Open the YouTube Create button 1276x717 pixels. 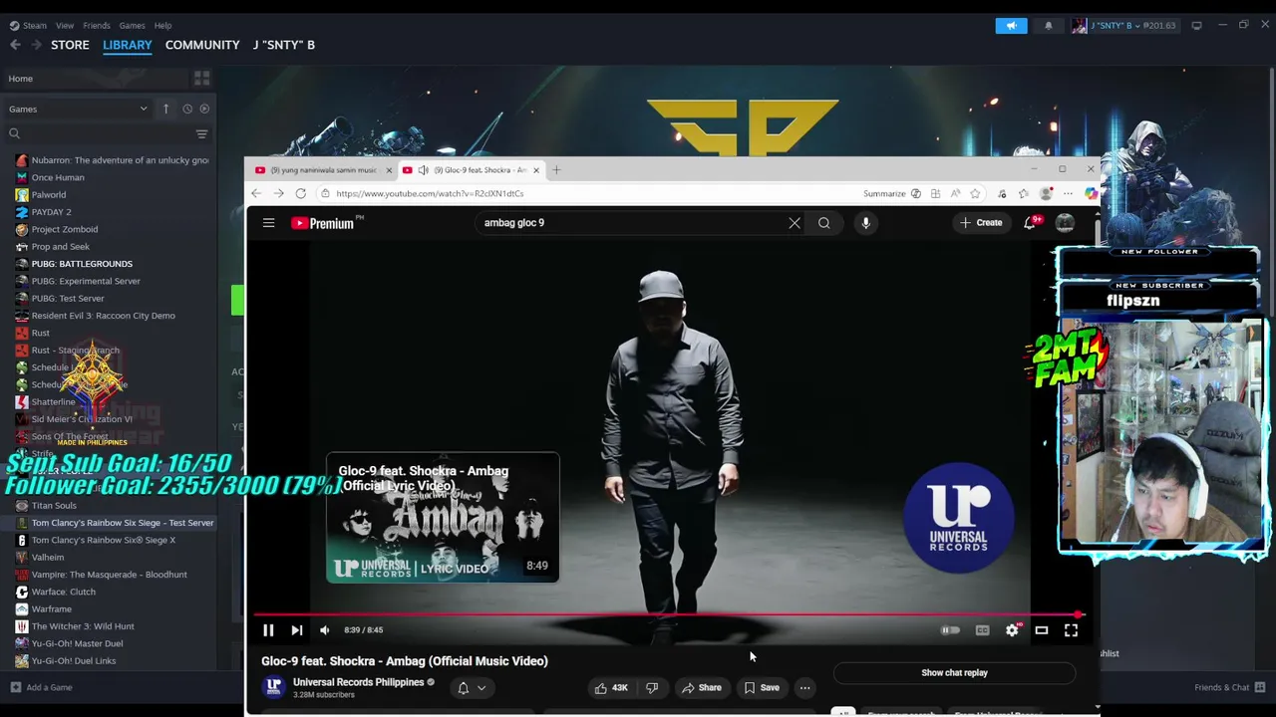[x=981, y=223]
